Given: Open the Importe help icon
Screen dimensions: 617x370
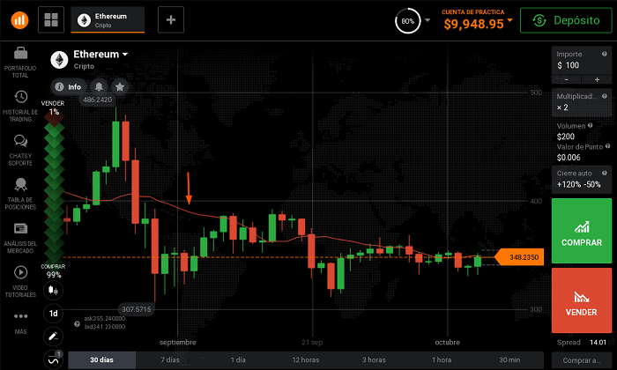Looking at the screenshot, I should pyautogui.click(x=605, y=54).
